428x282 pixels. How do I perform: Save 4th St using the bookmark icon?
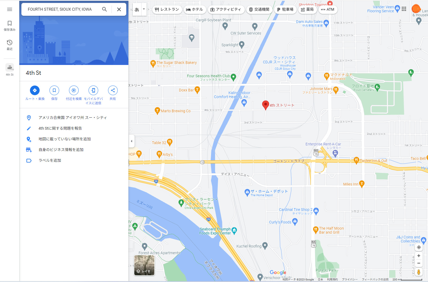(x=54, y=90)
